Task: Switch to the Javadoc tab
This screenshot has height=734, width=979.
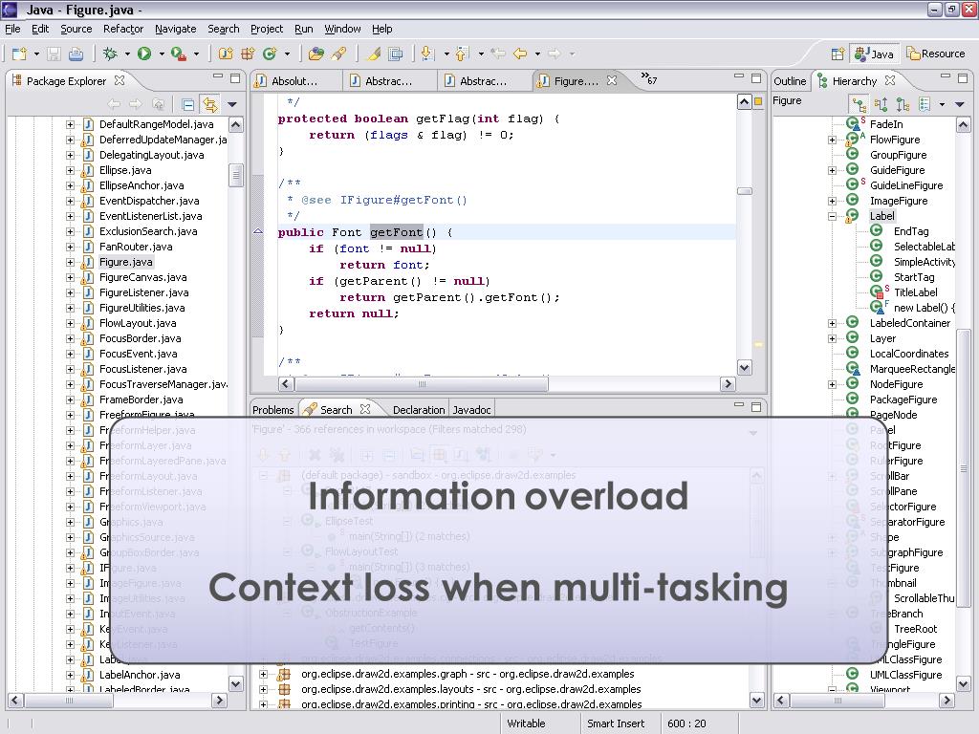Action: coord(471,410)
